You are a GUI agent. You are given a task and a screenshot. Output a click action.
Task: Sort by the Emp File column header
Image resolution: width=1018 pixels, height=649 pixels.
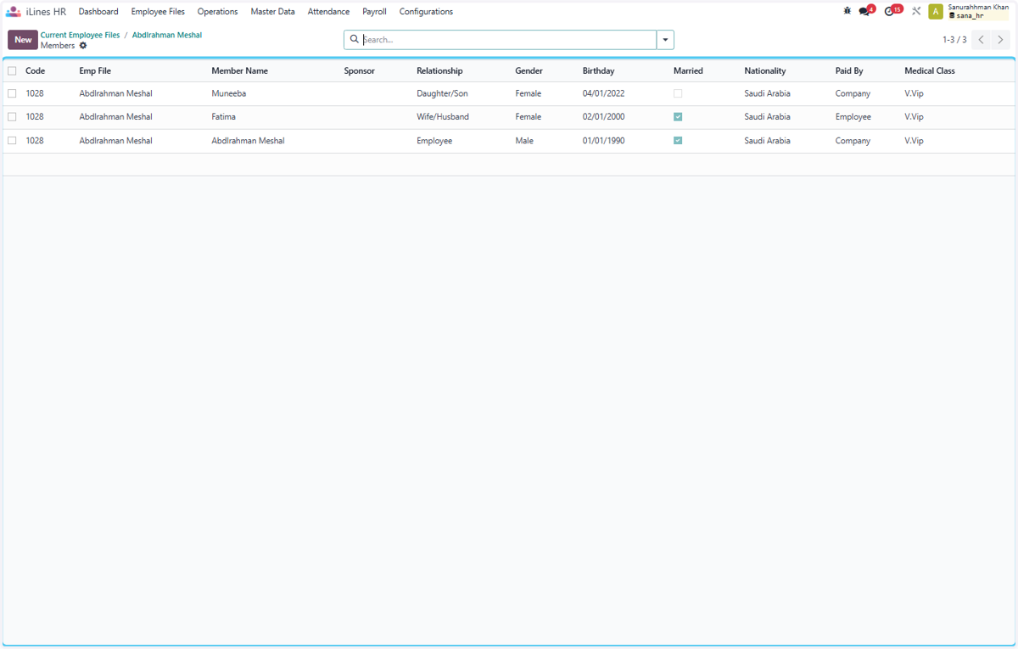tap(95, 71)
